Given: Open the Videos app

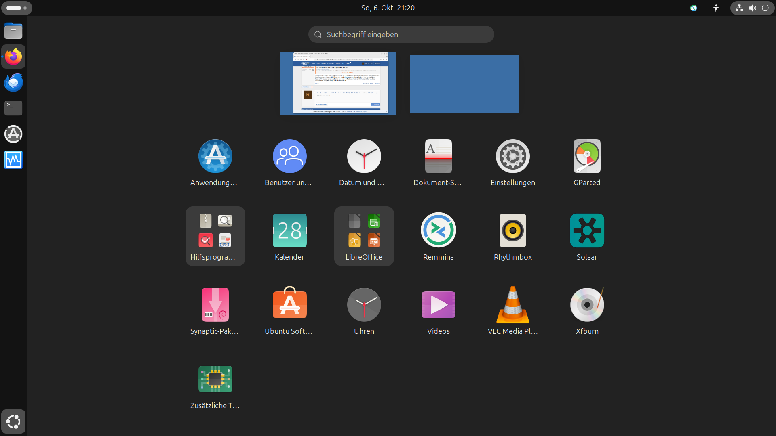Looking at the screenshot, I should click(438, 305).
